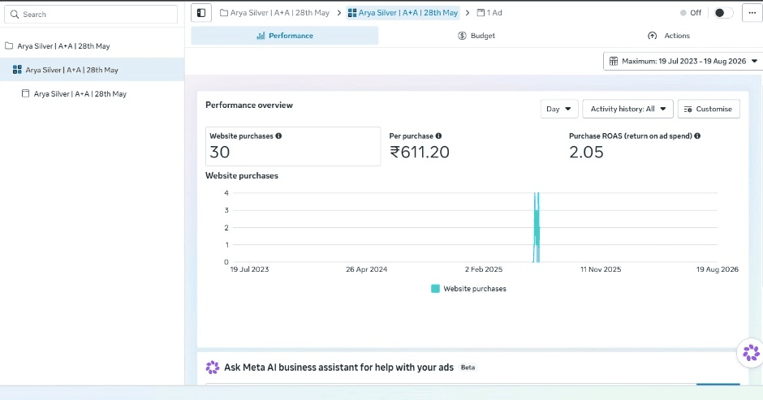
Task: Click the 26 Apr 2024 axis label
Action: (x=366, y=269)
